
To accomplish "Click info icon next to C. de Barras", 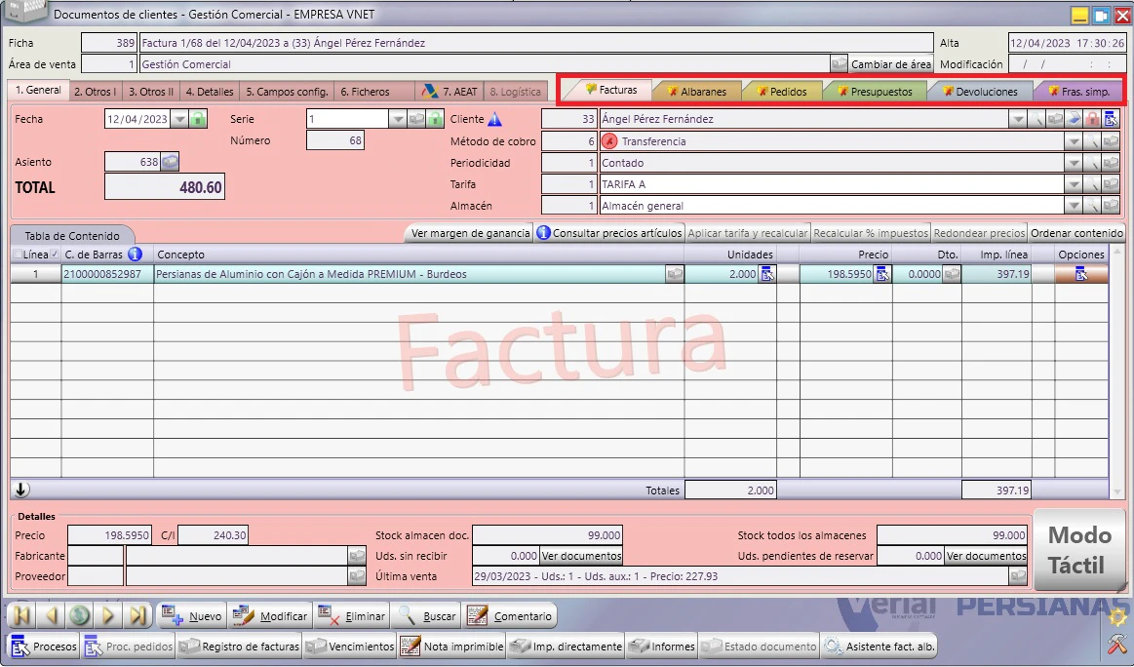I will [x=135, y=254].
